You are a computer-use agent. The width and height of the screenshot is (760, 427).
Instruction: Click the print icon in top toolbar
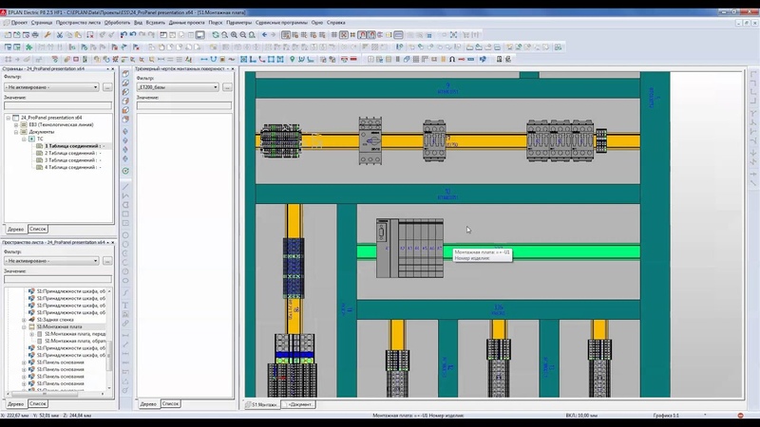[35, 35]
